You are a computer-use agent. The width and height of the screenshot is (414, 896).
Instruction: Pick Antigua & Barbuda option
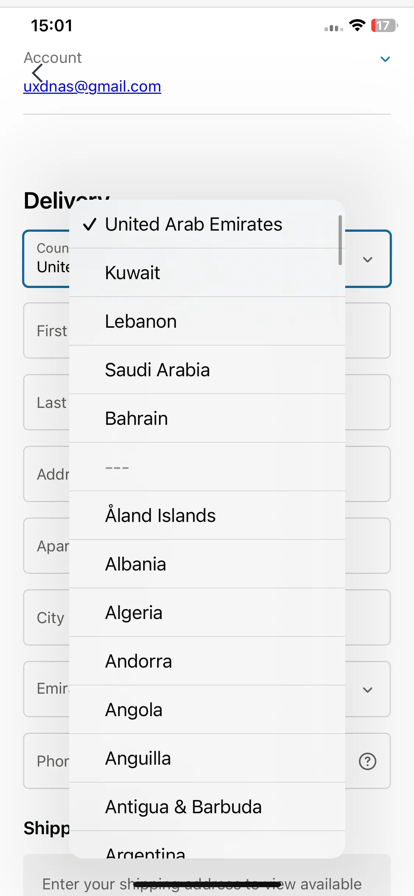click(207, 807)
